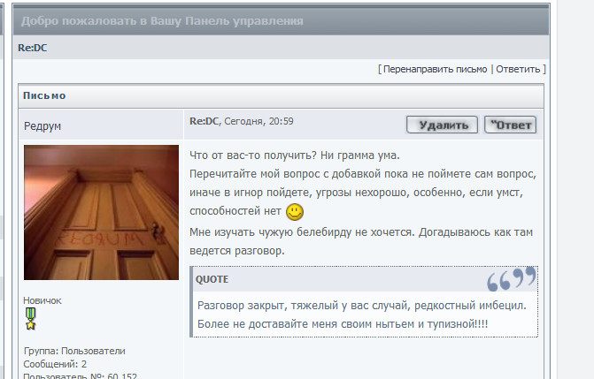Click the "Сообщений: 2" line
Screen dimensions: 594x379
(x=55, y=364)
